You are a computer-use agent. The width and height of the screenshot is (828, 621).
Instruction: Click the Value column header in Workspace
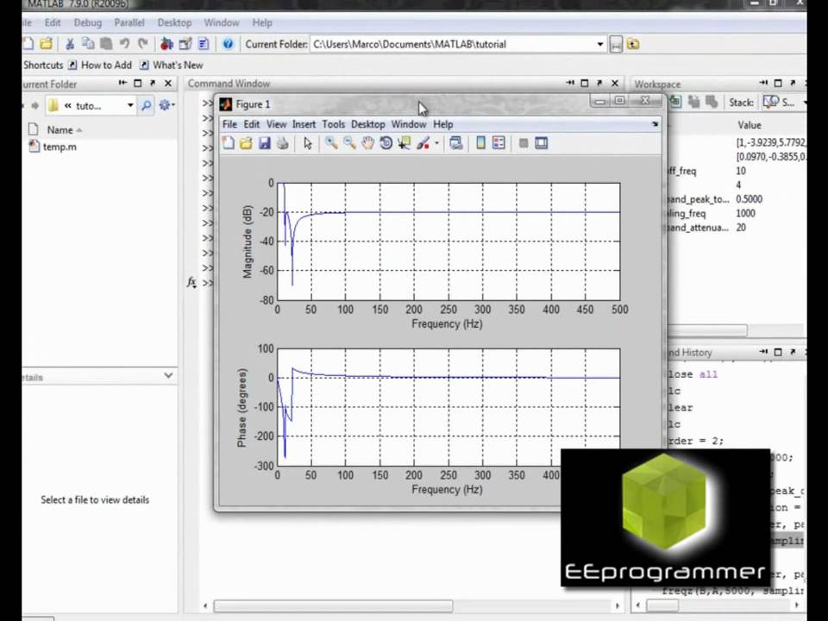point(750,125)
